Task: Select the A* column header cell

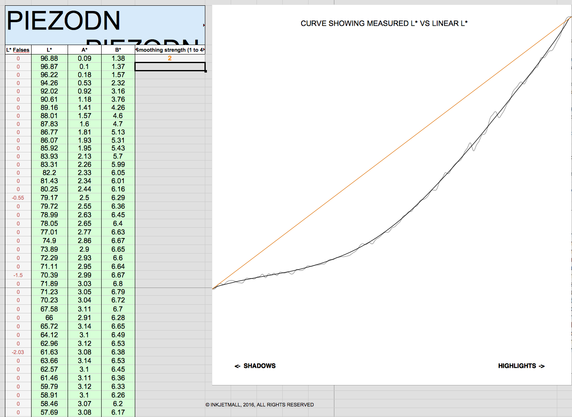Action: (84, 50)
